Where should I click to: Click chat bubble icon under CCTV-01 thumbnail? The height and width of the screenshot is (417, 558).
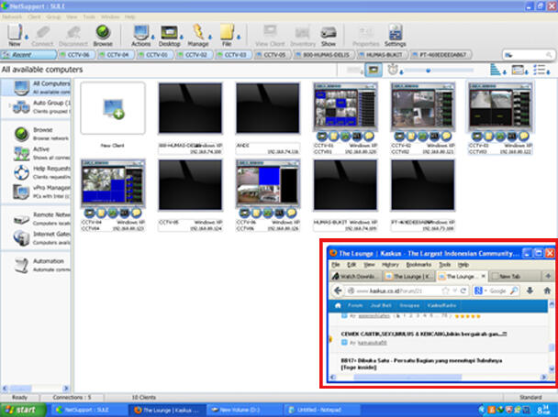(x=369, y=137)
